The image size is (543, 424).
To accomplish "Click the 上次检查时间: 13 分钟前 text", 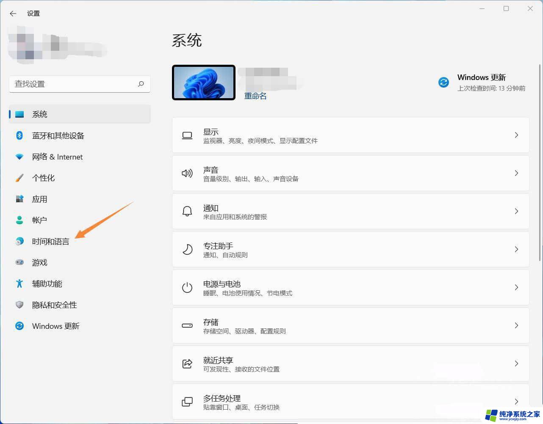I will coord(491,88).
